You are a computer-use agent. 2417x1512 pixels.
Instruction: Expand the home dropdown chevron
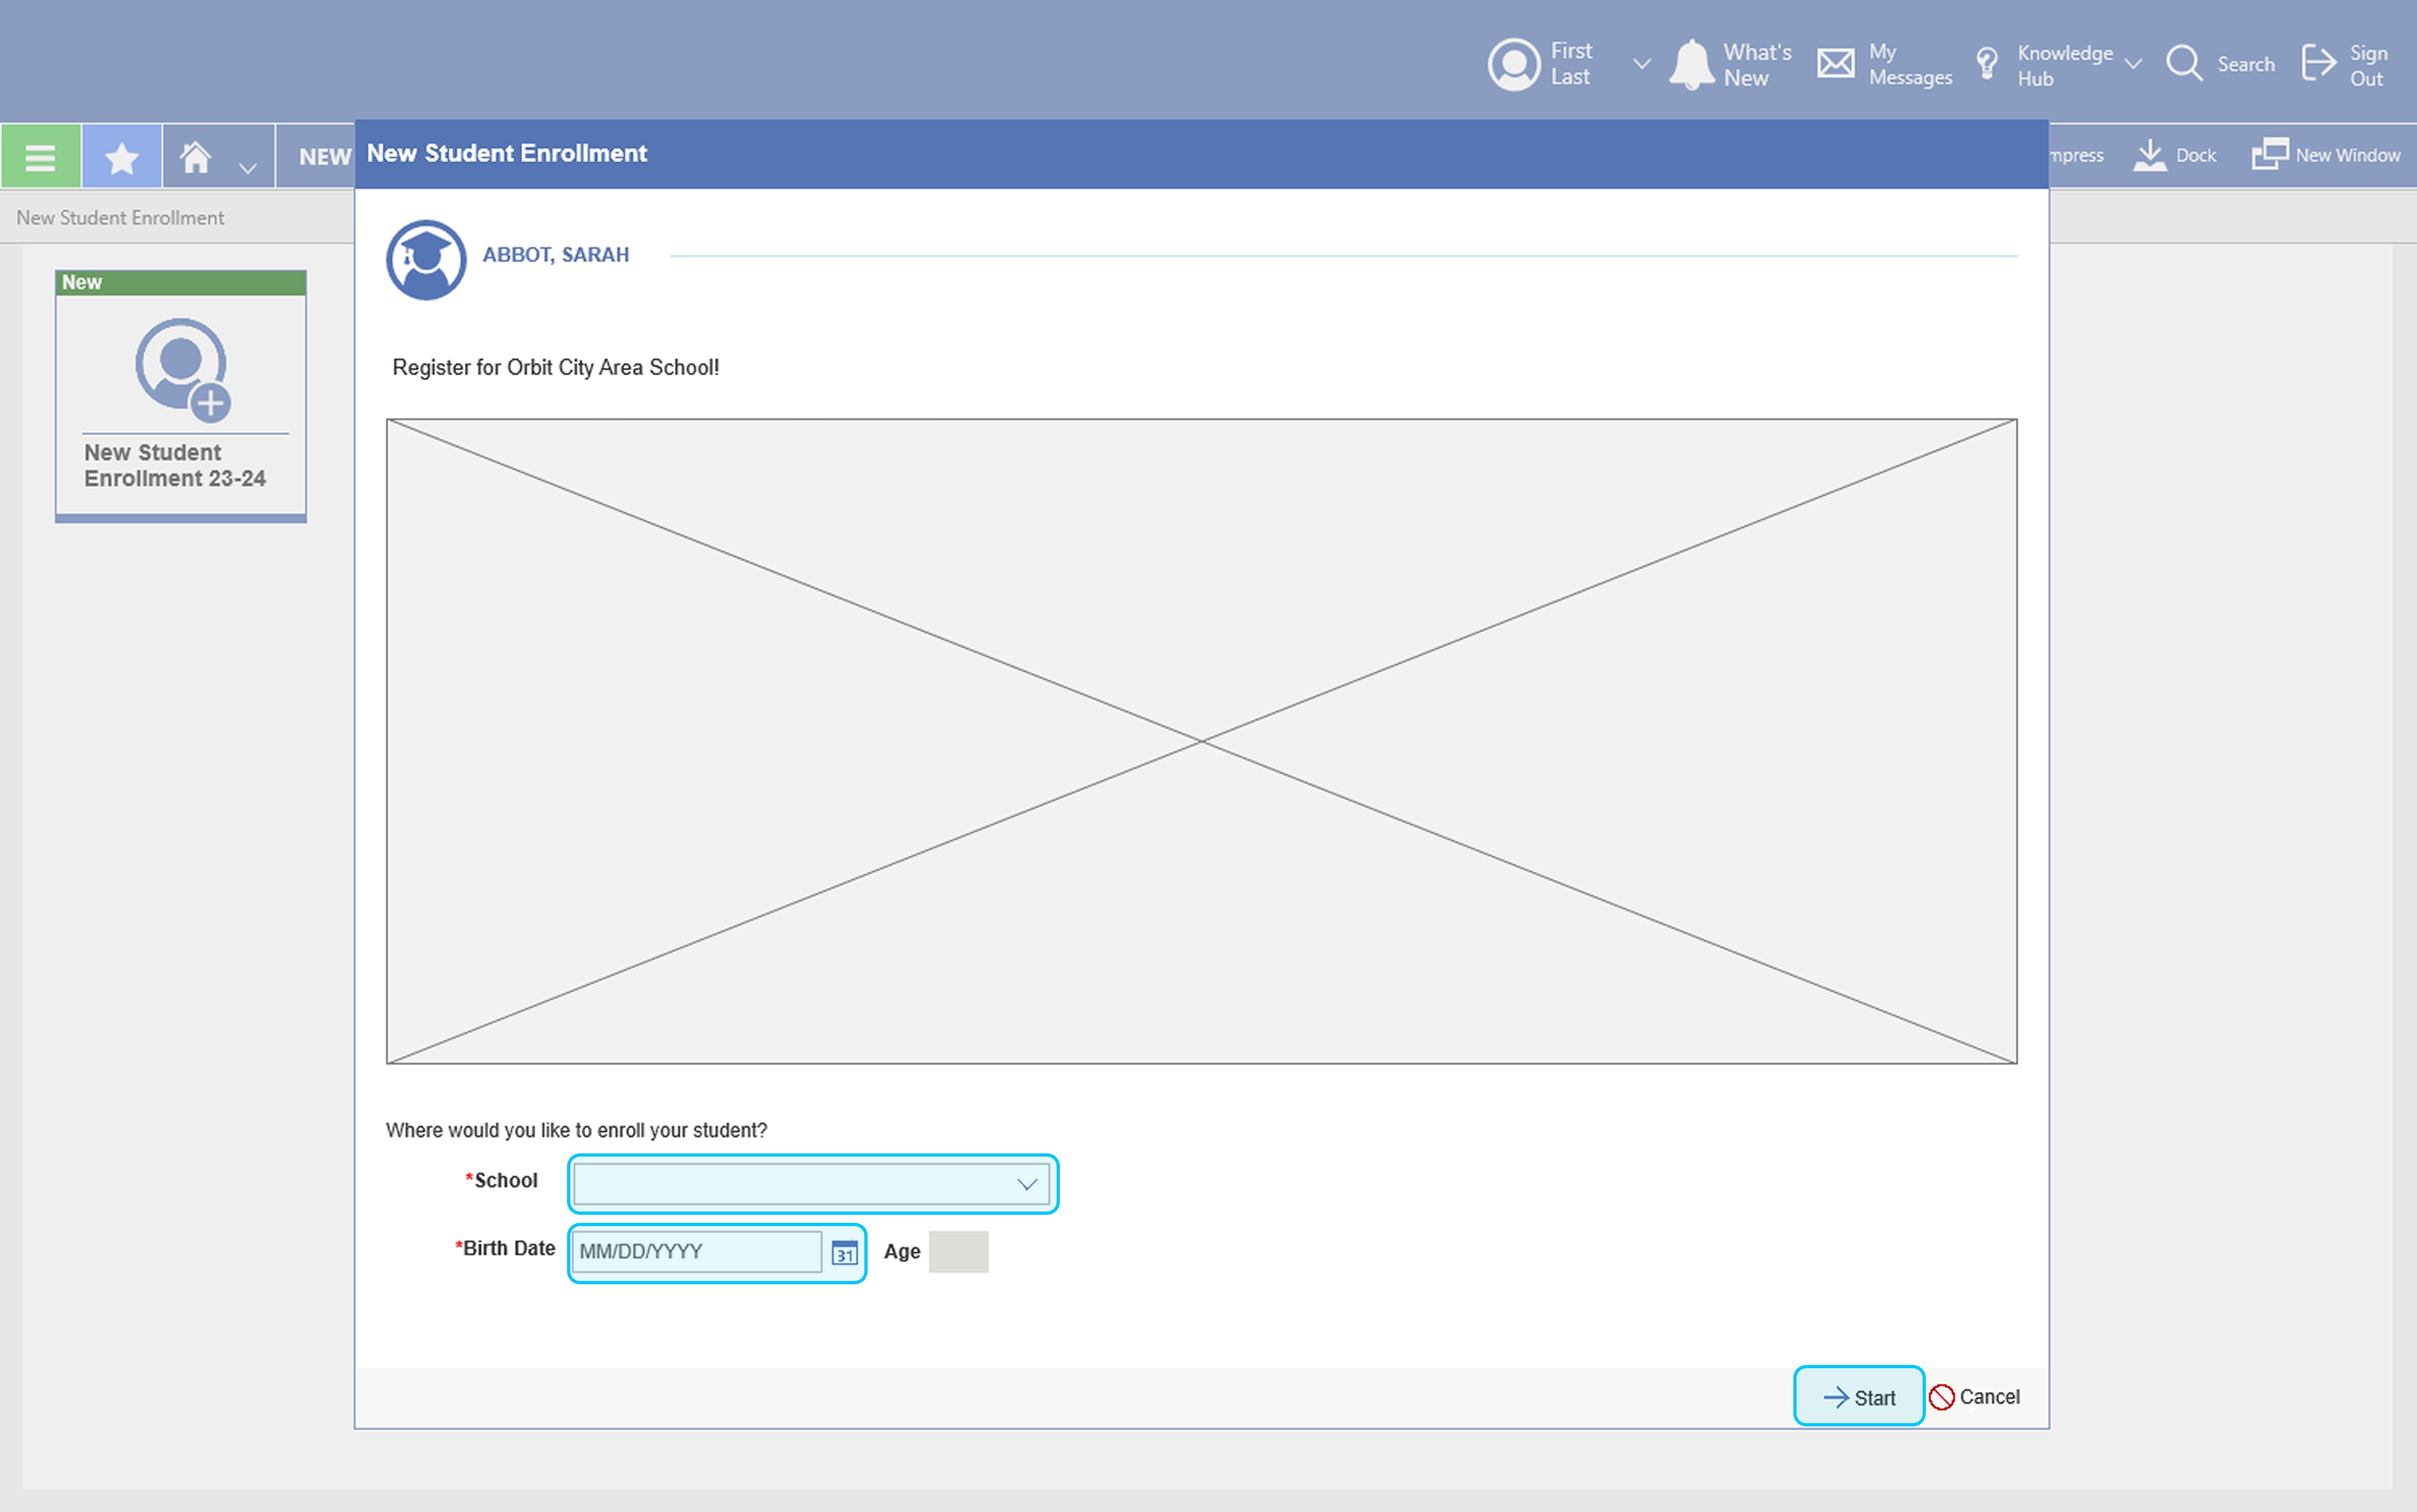(x=248, y=168)
